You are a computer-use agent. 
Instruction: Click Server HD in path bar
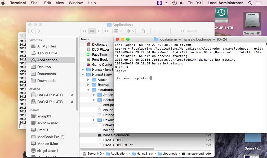click(x=92, y=153)
